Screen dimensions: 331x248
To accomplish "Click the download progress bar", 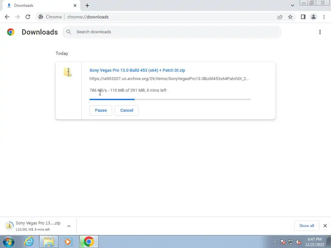I will tap(170, 99).
